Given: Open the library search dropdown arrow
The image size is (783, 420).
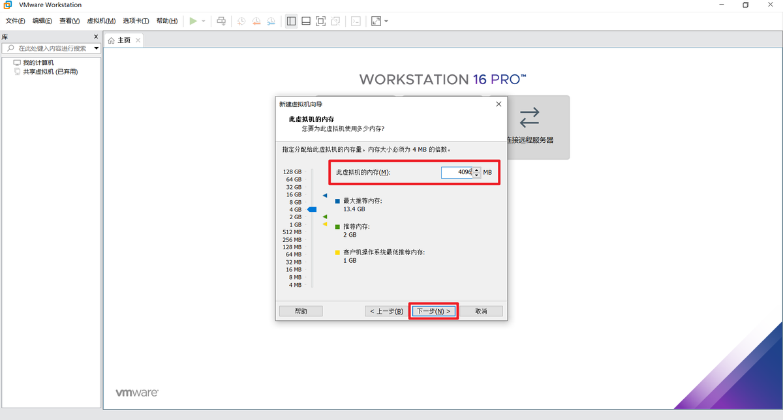Looking at the screenshot, I should click(97, 48).
